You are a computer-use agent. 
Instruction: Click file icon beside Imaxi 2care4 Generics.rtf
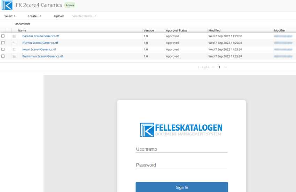tap(14, 50)
